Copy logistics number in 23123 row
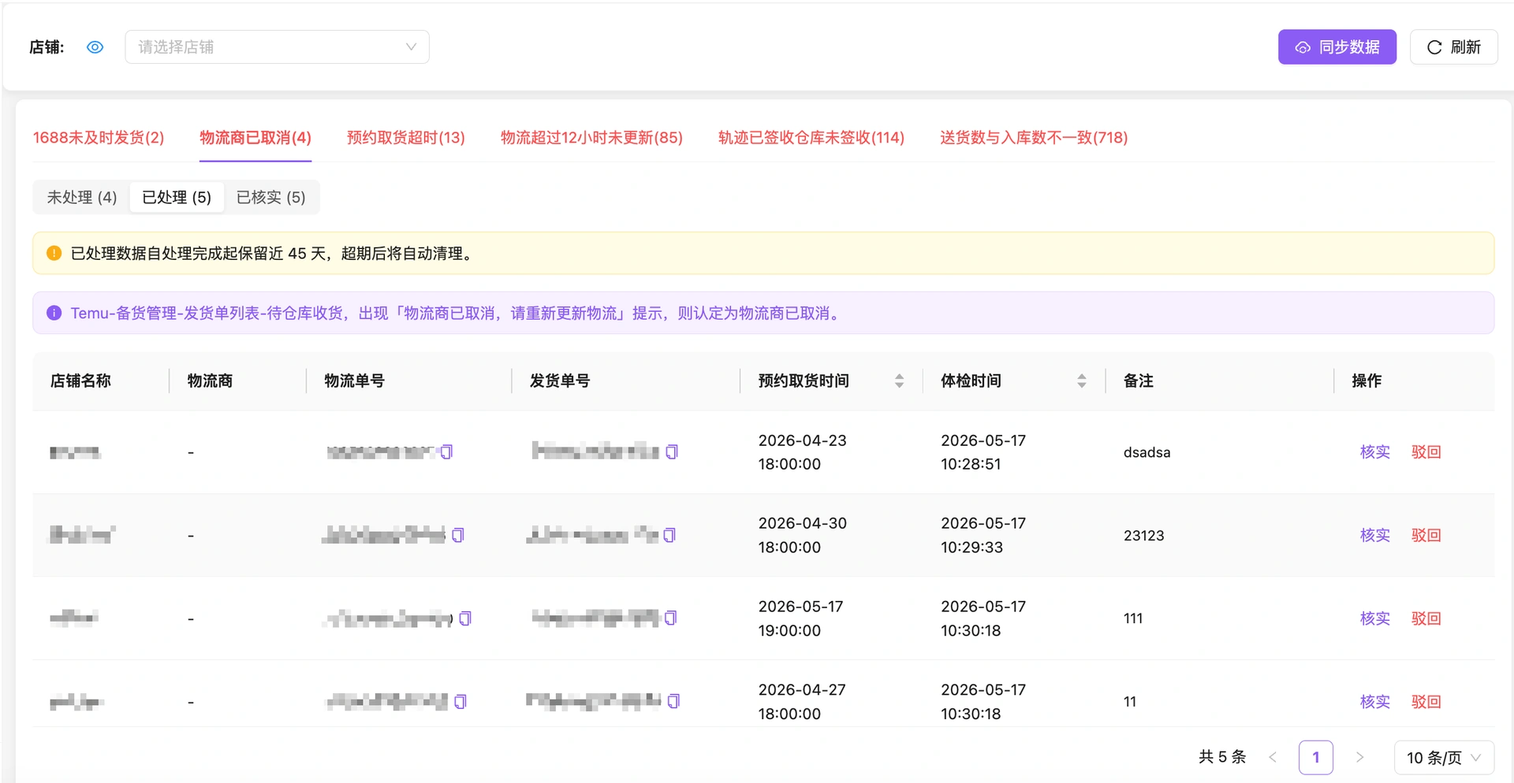The image size is (1514, 783). 458,536
